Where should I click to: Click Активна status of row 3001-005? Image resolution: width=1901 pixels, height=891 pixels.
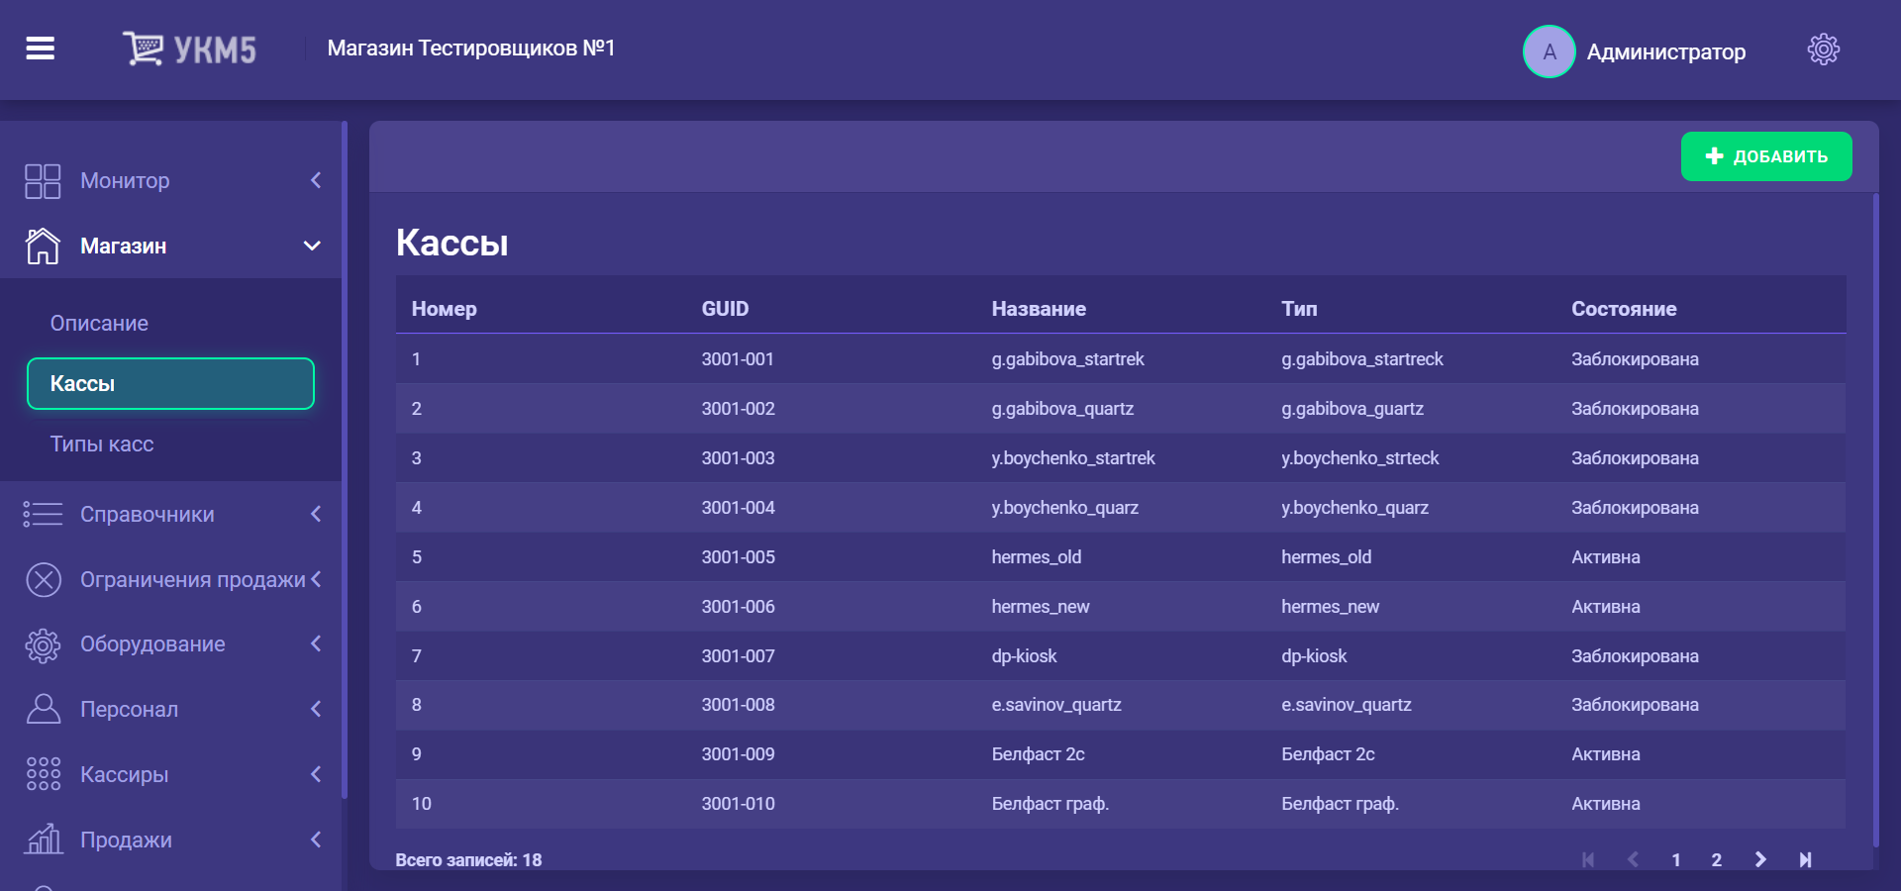click(x=1605, y=557)
